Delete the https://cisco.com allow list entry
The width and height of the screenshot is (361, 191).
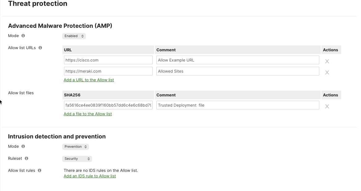[327, 61]
